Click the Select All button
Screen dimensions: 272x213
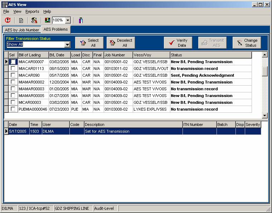89,43
